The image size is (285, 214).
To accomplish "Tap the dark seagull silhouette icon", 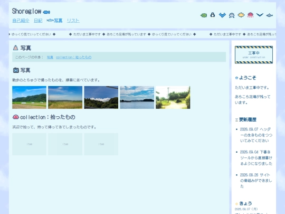I will (x=260, y=15).
